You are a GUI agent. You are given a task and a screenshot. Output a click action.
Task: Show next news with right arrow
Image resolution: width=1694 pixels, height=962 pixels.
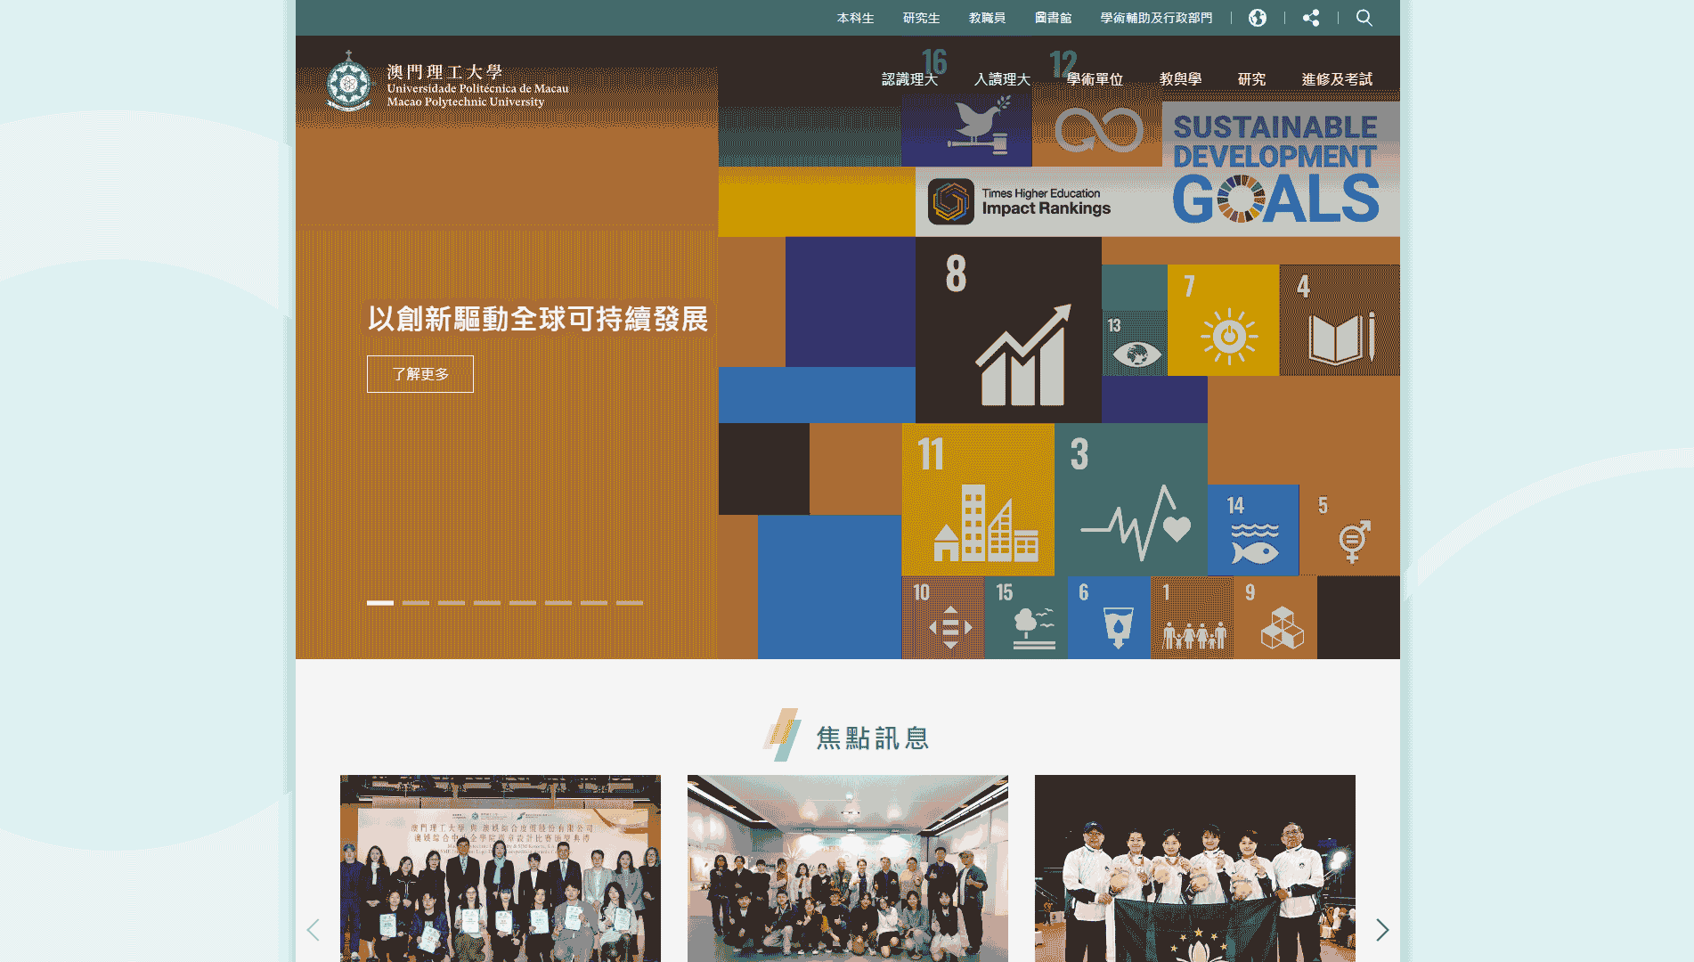1382,930
